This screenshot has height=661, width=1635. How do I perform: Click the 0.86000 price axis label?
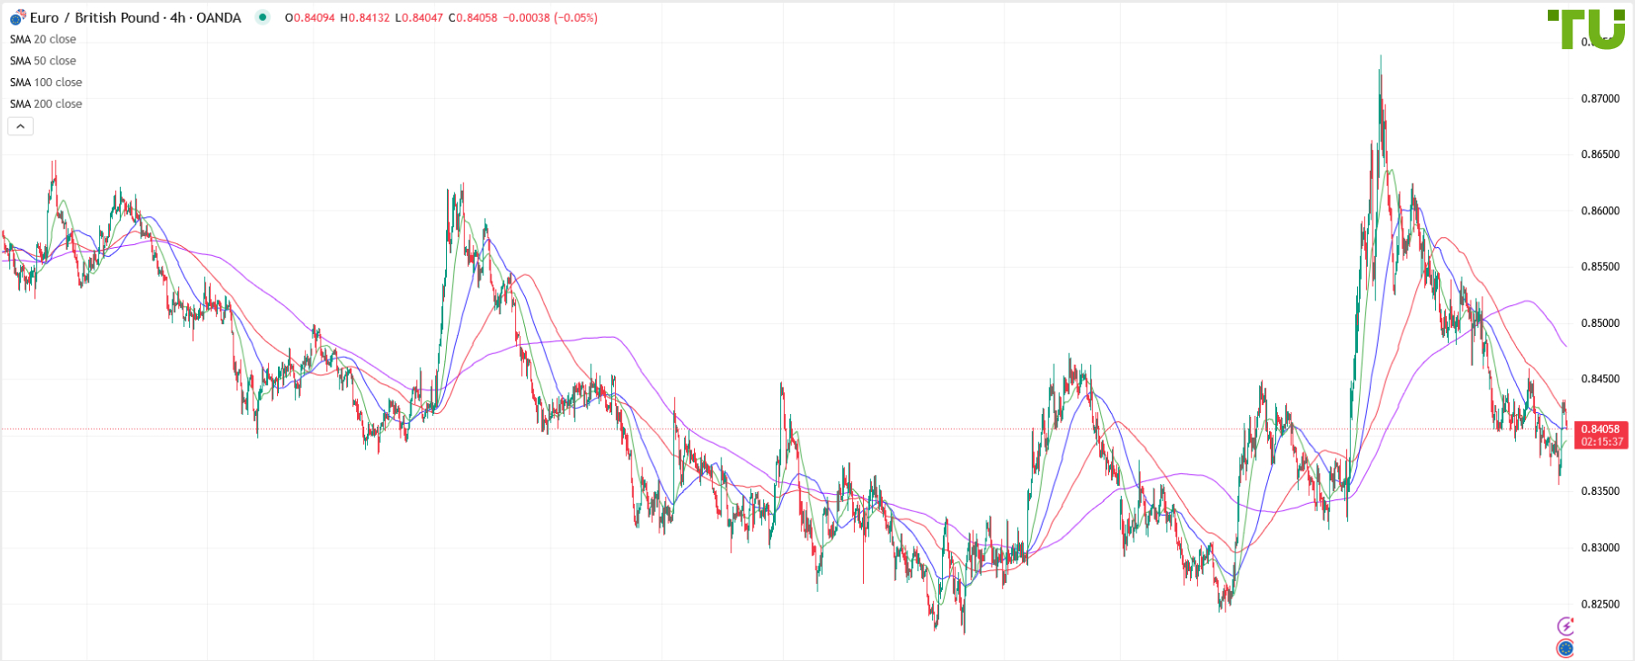(x=1600, y=211)
